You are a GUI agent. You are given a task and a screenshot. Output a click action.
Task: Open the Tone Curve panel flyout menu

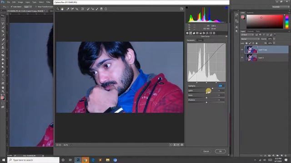[226, 37]
